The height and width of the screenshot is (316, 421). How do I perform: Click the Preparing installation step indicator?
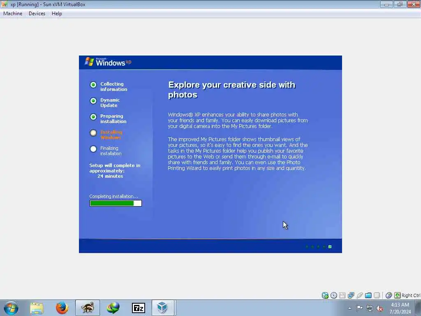click(108, 118)
